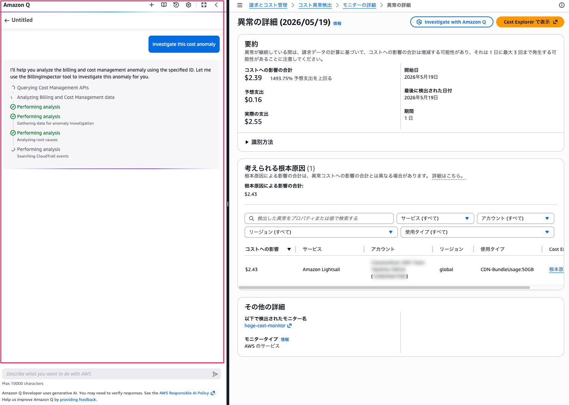
Task: Click the リージョン column header
Action: [x=451, y=249]
